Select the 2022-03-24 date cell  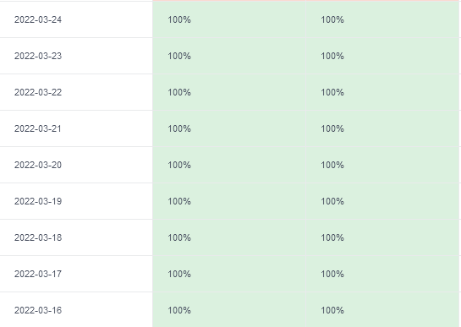tap(76, 19)
